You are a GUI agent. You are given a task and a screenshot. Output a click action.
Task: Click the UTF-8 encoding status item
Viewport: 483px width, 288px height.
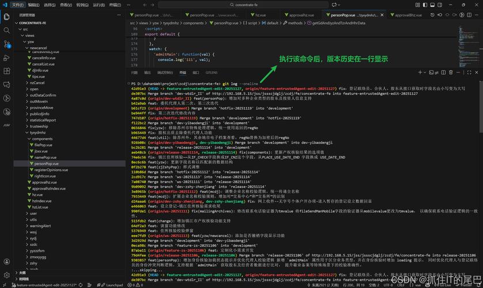pos(388,285)
